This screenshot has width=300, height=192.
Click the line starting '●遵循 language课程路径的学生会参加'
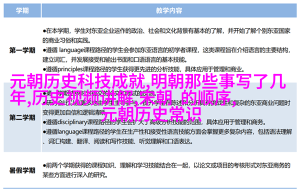click(166, 50)
